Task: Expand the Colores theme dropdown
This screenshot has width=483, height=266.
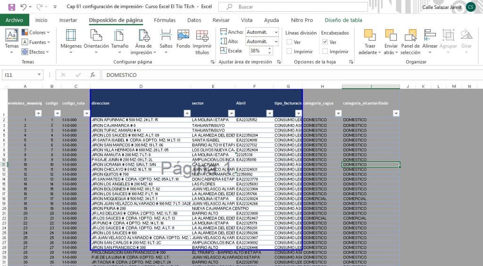Action: coord(38,33)
